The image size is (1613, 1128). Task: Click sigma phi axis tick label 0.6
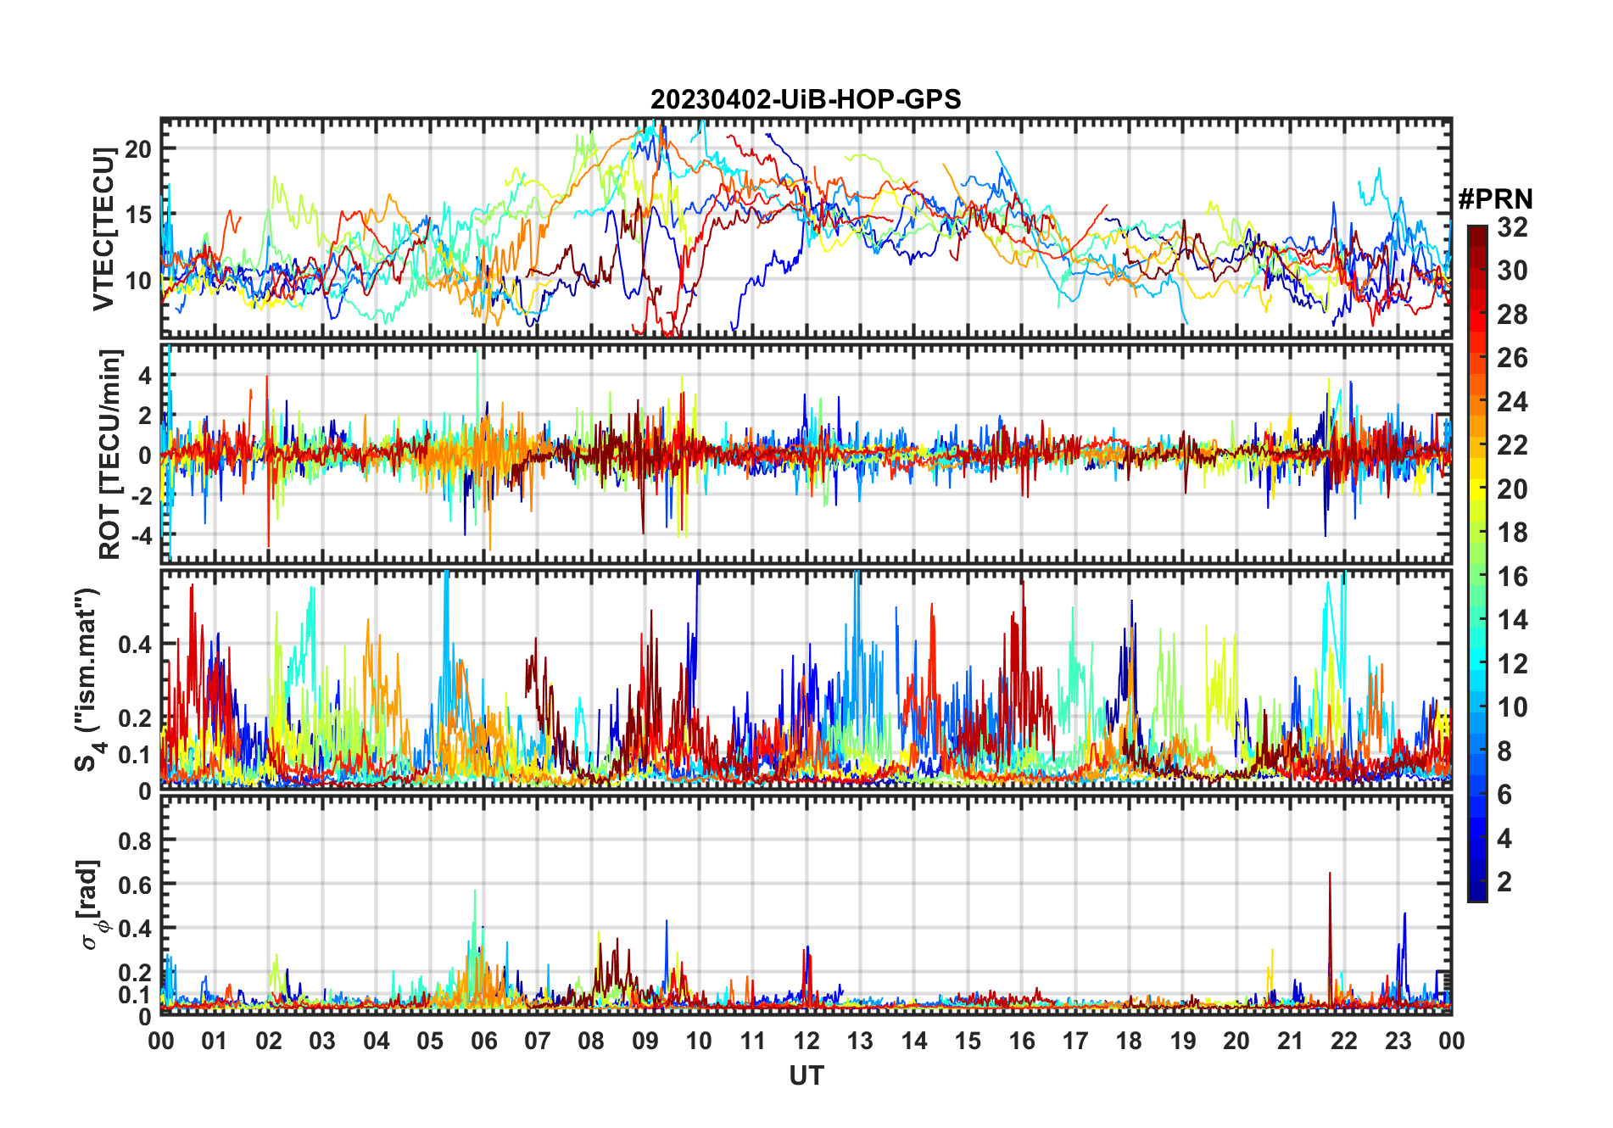point(135,885)
